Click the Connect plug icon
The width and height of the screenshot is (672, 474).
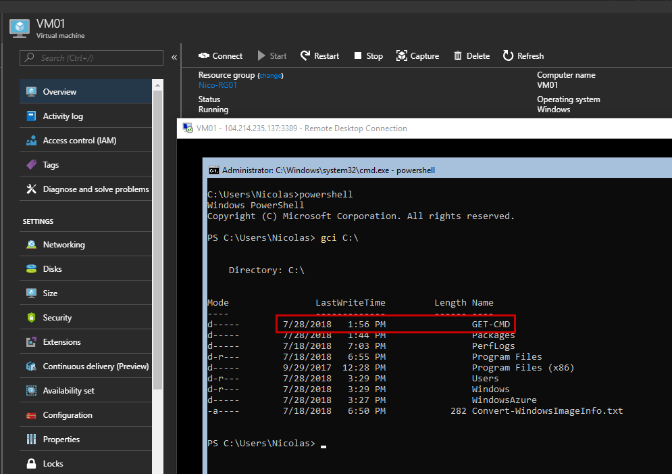tap(204, 55)
